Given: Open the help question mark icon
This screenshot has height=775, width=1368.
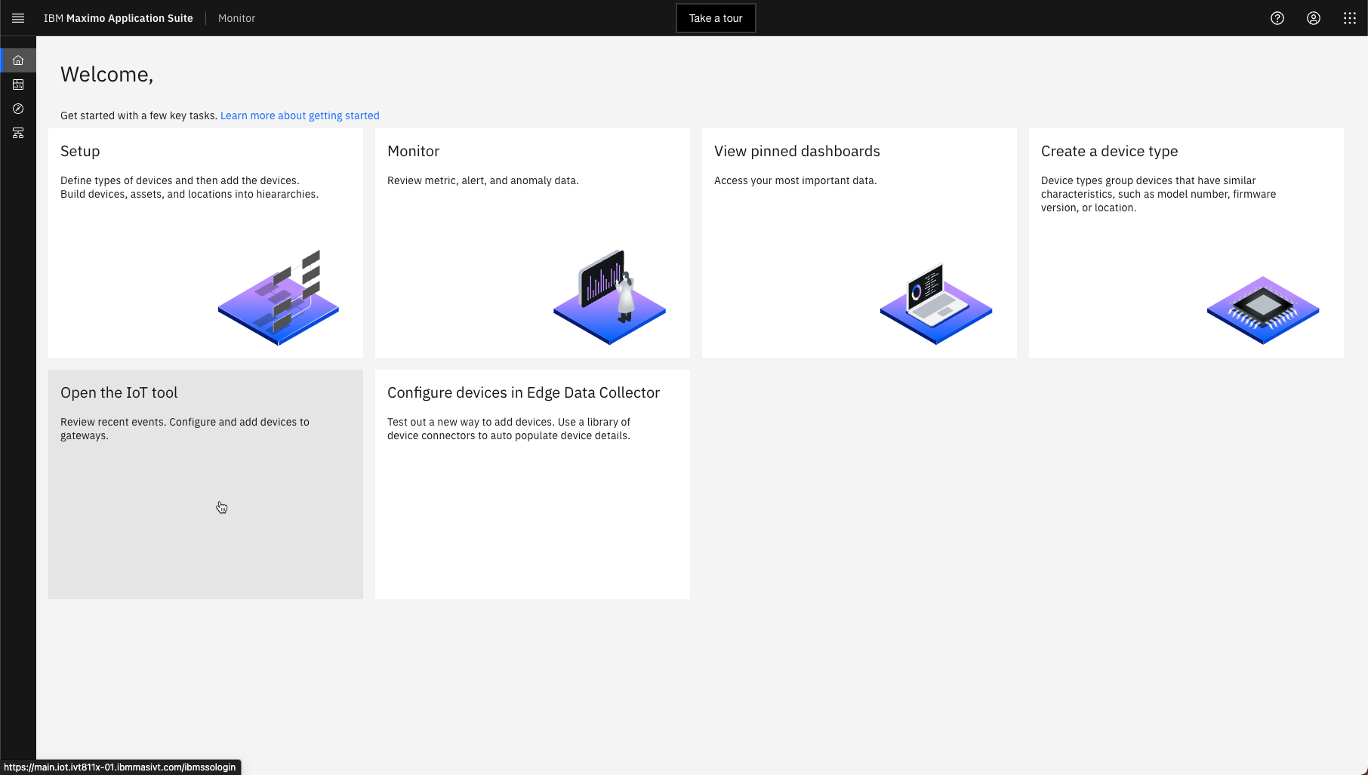Looking at the screenshot, I should (x=1277, y=18).
